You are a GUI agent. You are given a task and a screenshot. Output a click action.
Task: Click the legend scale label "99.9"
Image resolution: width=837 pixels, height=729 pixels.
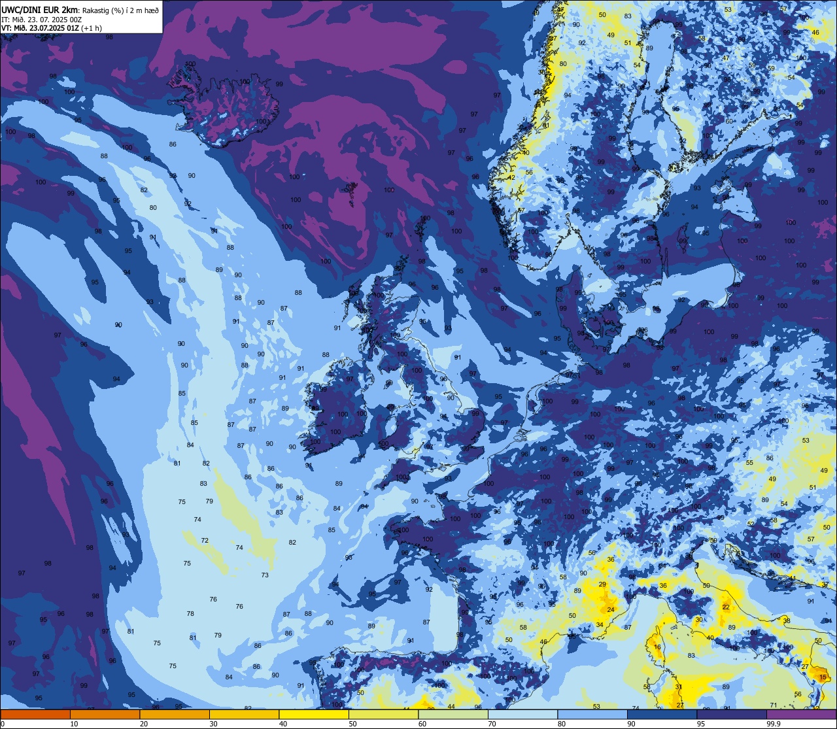774,724
